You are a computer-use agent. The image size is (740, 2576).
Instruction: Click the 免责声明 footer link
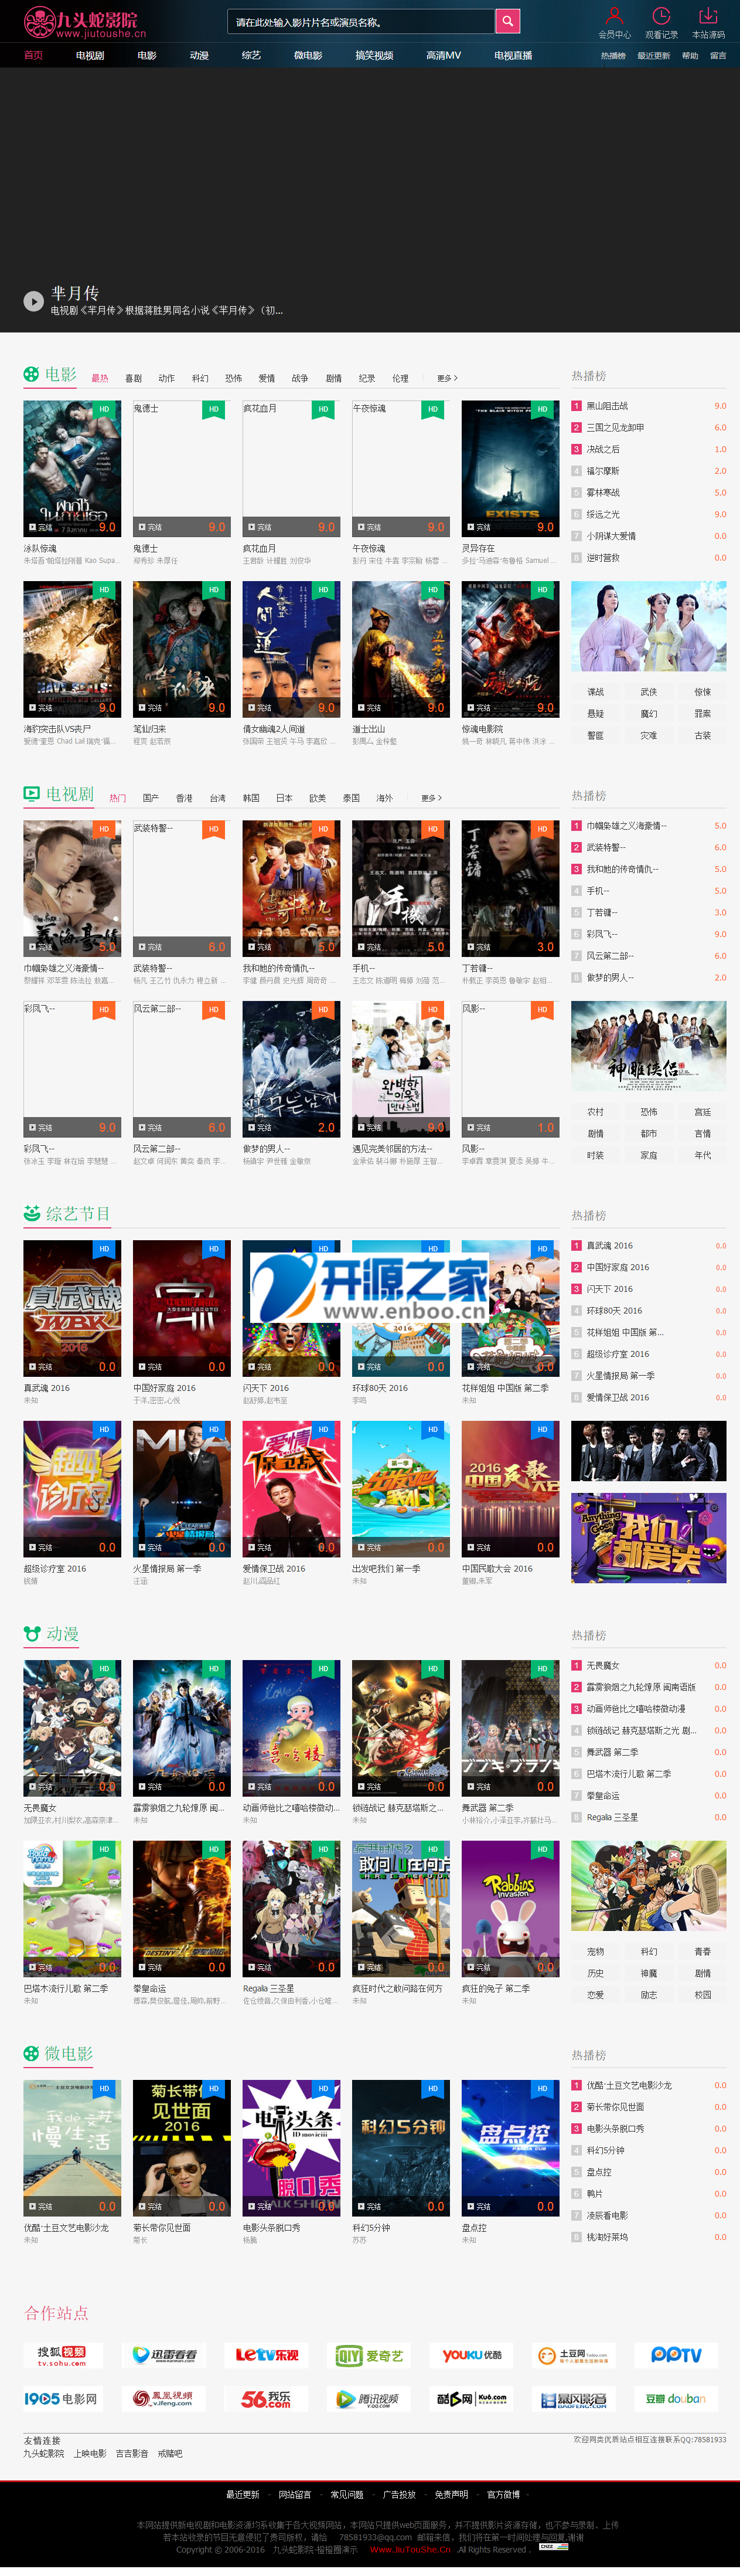pyautogui.click(x=451, y=2494)
